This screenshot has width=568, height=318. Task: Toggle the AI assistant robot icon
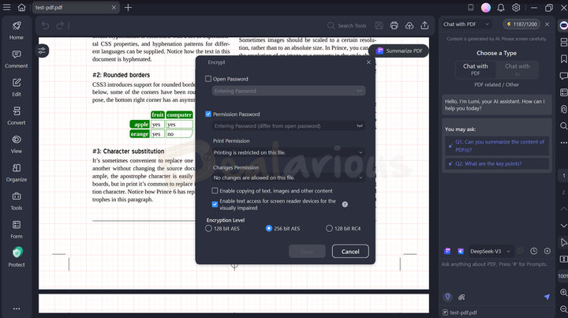(563, 25)
